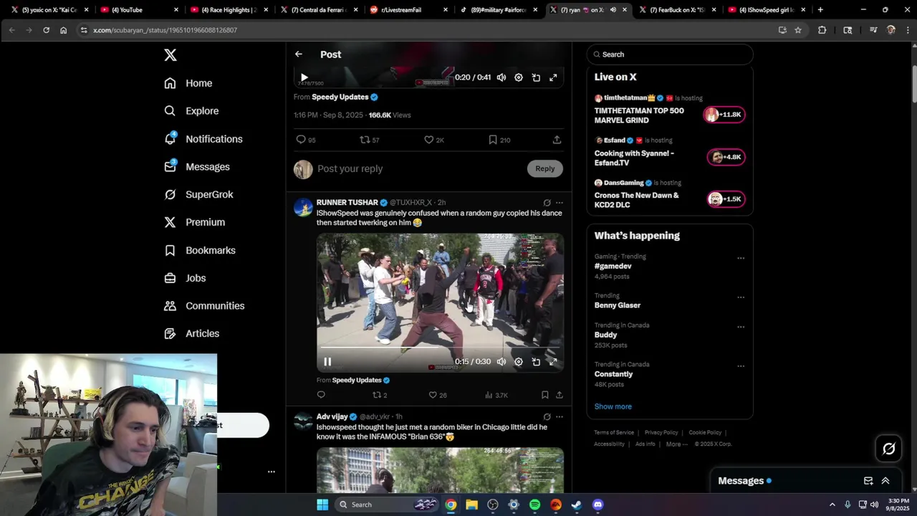Switch to r/LivestreamFail browser tab
Viewport: 917px width, 516px height.
point(408,10)
